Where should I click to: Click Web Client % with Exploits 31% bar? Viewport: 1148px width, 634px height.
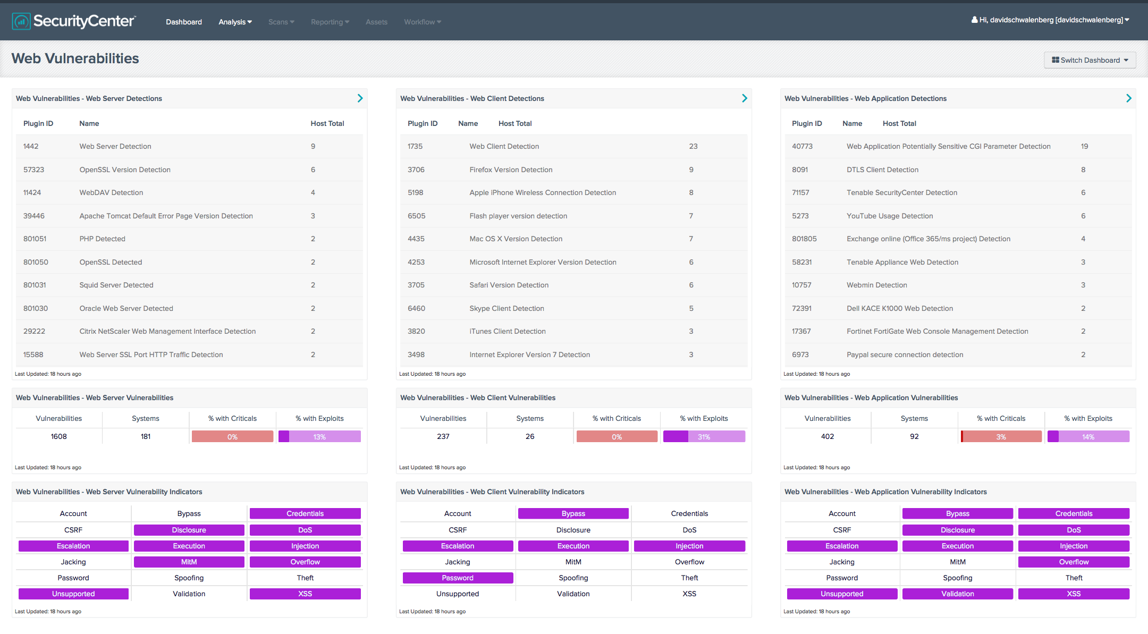point(704,437)
